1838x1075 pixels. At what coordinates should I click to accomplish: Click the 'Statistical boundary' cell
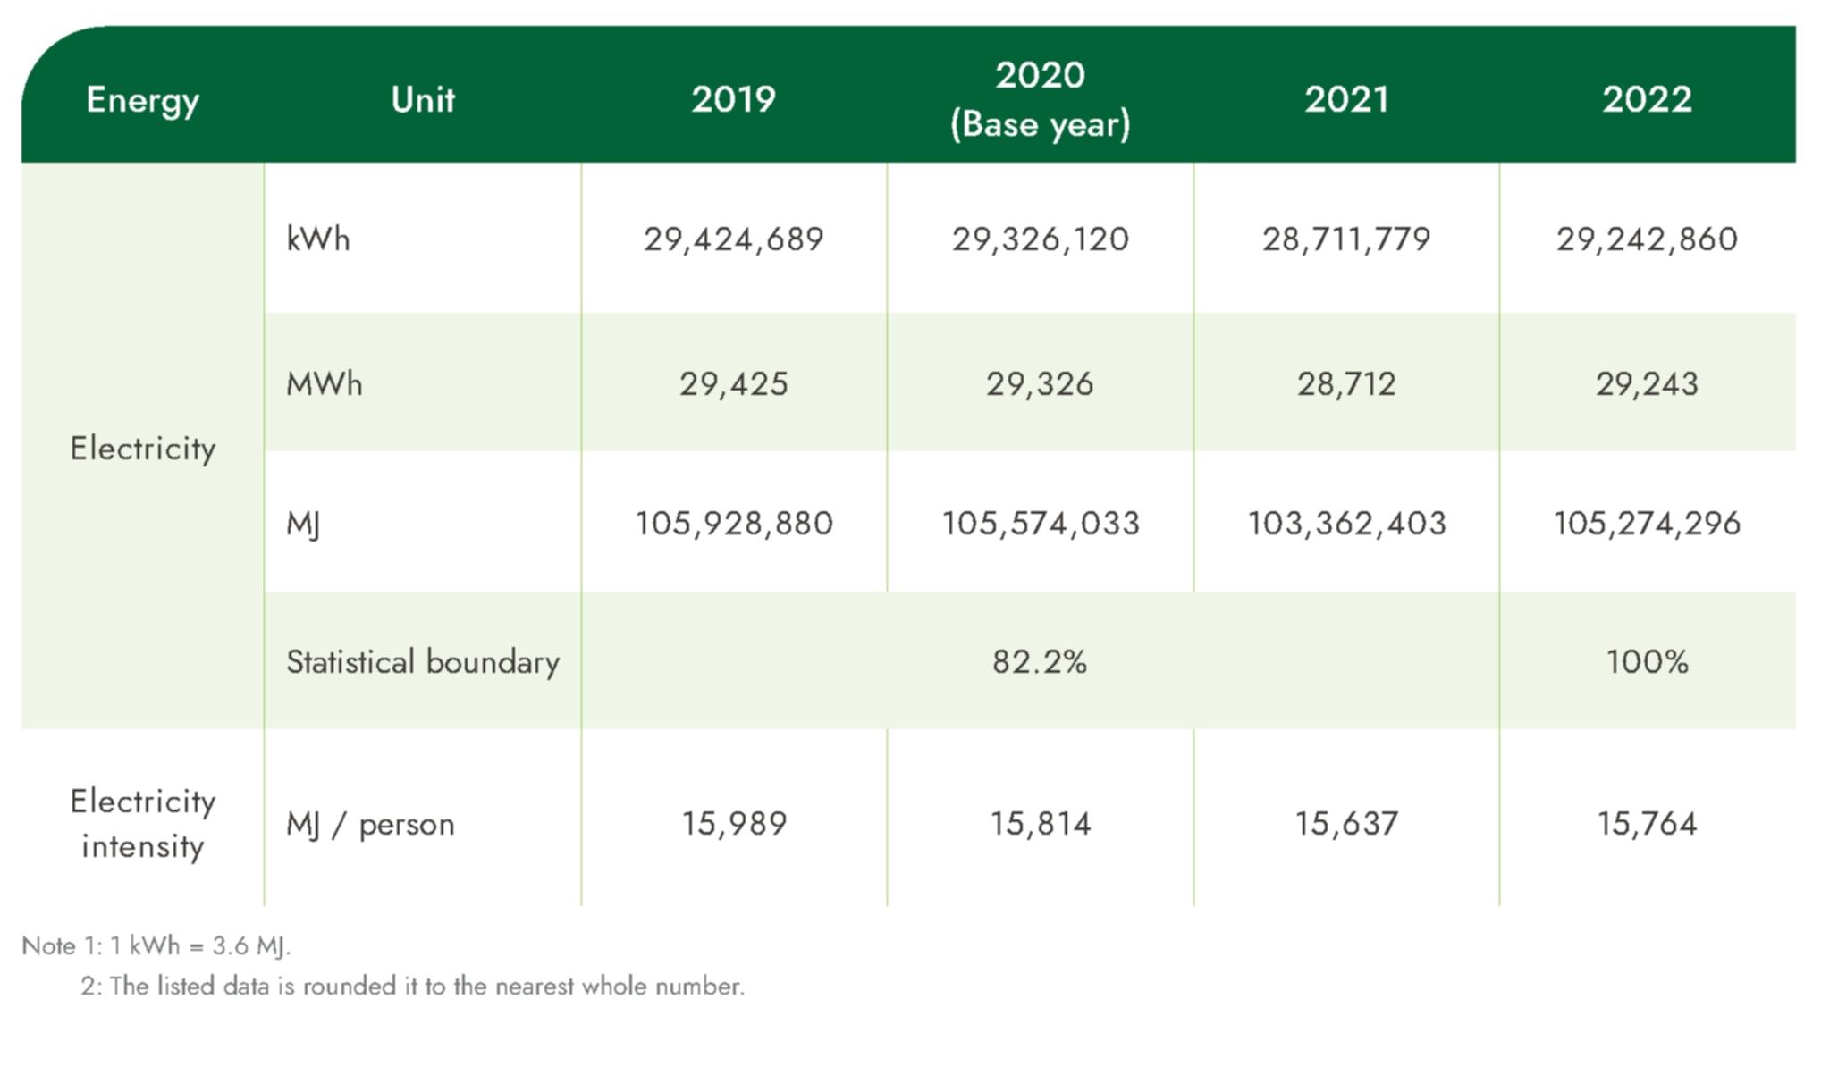point(423,662)
